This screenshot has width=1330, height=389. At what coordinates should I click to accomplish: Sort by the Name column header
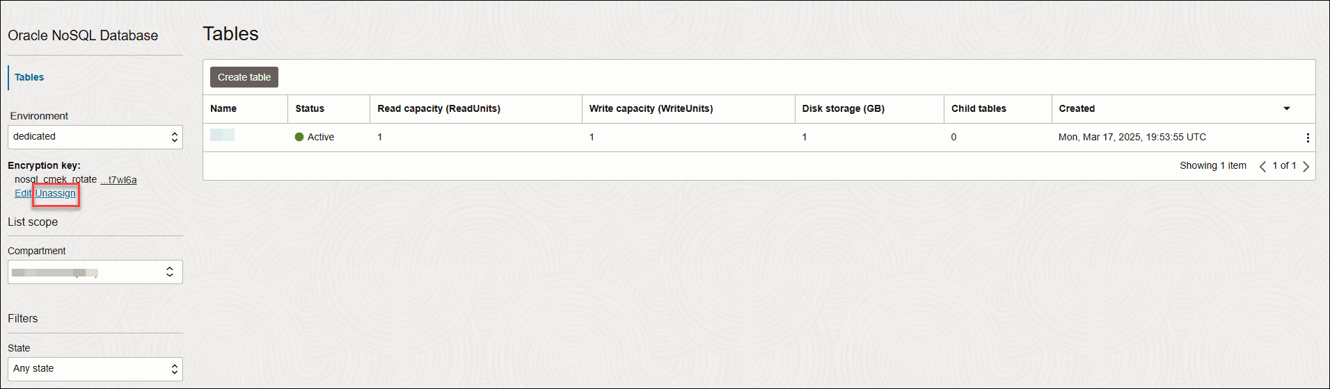click(223, 108)
